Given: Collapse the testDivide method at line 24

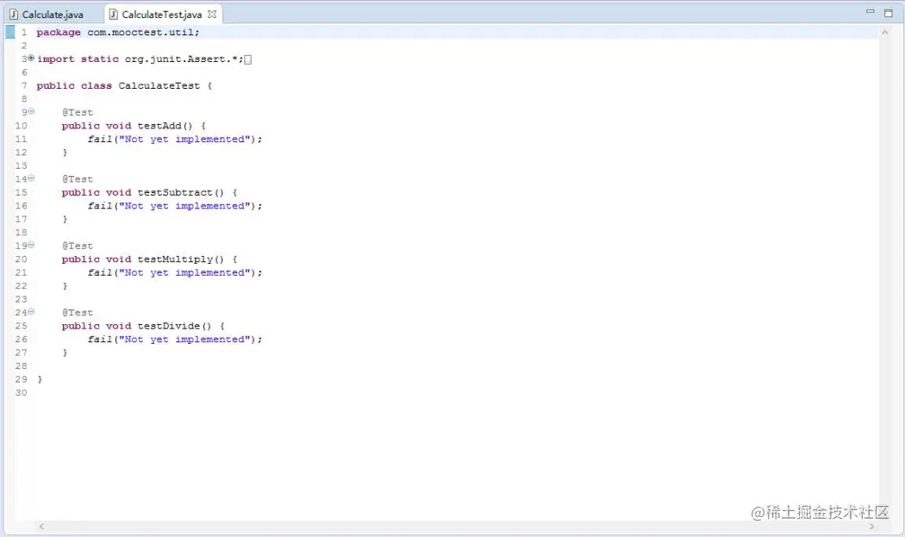Looking at the screenshot, I should tap(31, 312).
